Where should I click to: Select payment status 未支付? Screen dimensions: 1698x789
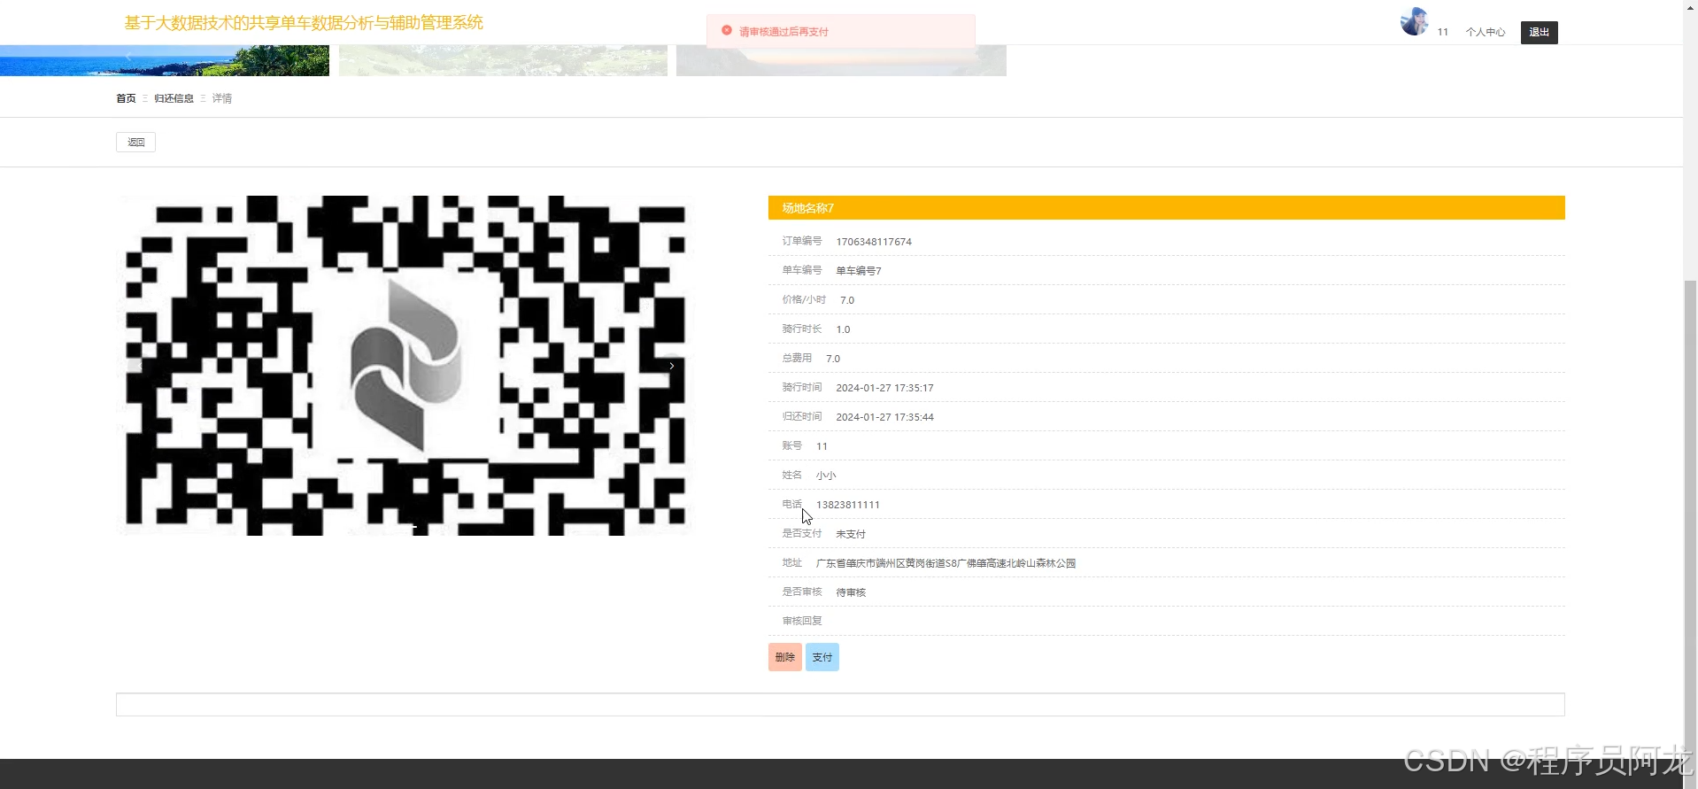click(x=851, y=534)
